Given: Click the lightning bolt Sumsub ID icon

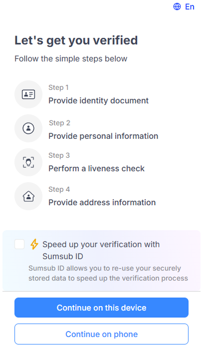Looking at the screenshot, I should (34, 244).
